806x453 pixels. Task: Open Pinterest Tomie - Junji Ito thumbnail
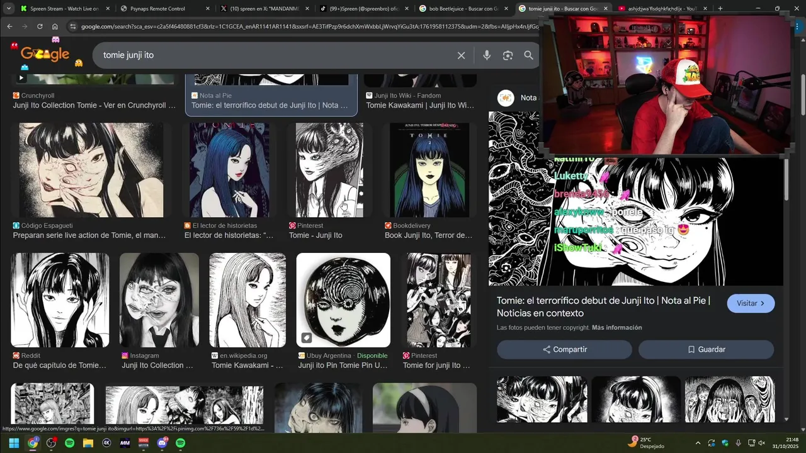click(x=329, y=170)
